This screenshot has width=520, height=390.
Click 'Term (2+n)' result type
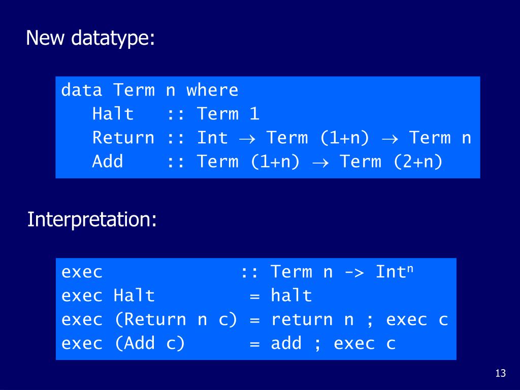pos(392,161)
